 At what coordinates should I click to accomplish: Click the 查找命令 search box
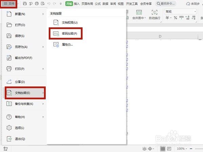click(165, 4)
